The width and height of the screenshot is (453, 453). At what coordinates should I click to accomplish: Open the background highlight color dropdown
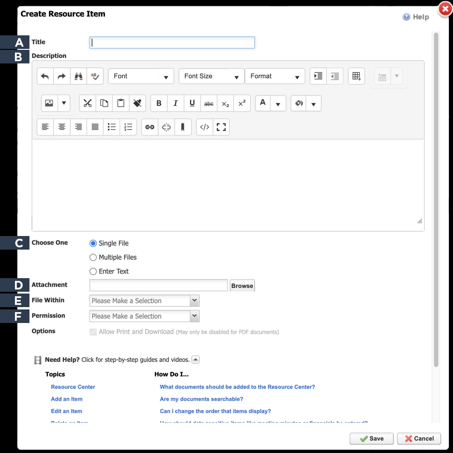coord(313,104)
